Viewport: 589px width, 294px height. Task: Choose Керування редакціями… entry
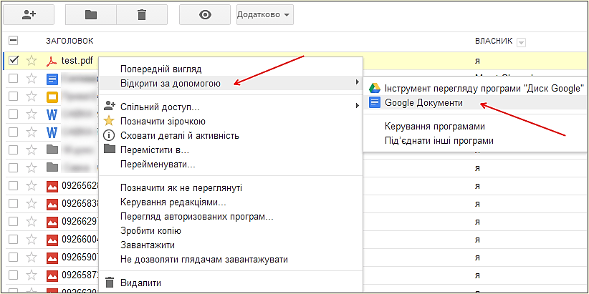coord(230,202)
